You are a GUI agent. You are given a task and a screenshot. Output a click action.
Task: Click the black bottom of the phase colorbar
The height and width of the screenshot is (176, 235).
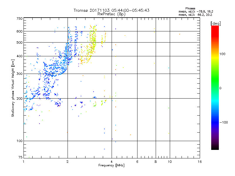pos(215,148)
